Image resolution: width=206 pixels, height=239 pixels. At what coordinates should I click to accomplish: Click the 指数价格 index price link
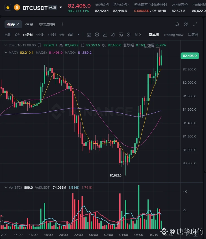point(121,5)
